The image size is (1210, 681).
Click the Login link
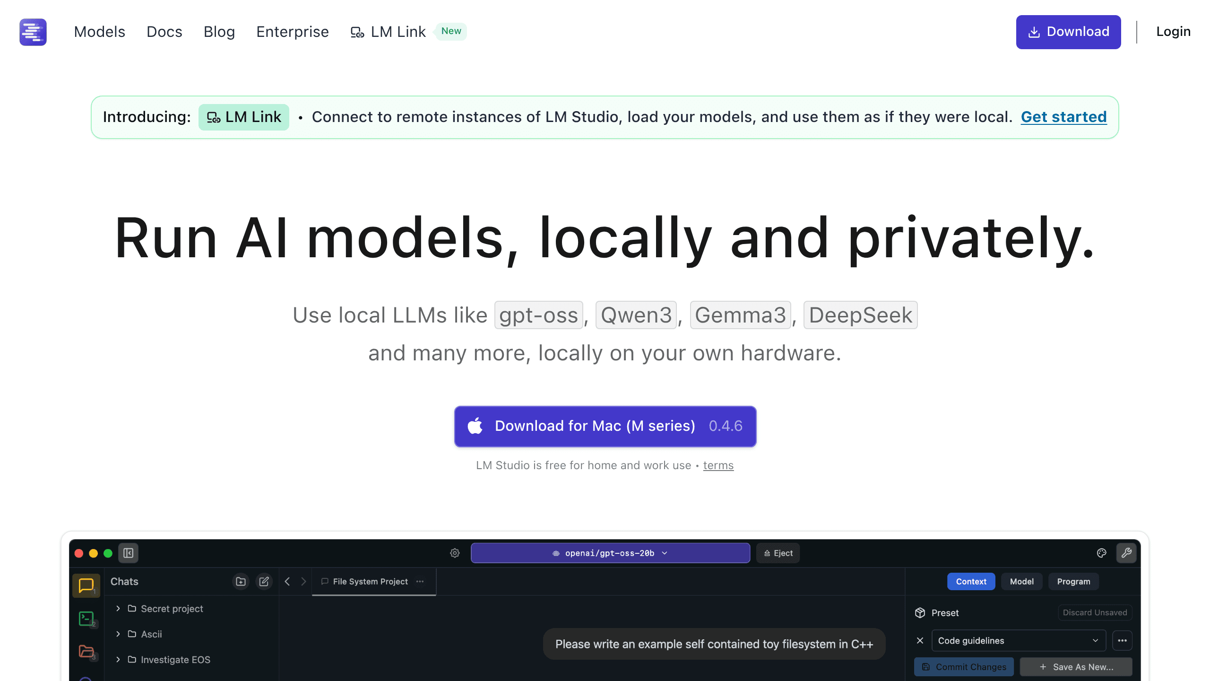pos(1173,32)
